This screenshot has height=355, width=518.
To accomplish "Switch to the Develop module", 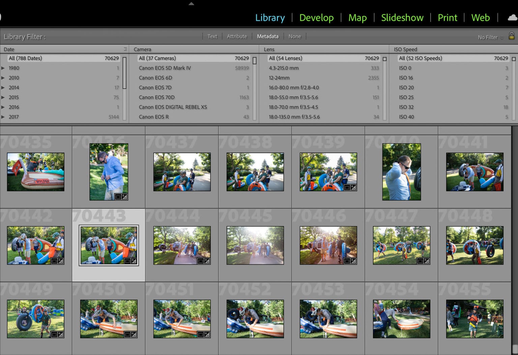I will click(x=316, y=17).
